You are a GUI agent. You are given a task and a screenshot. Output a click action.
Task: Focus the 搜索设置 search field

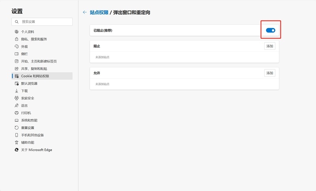point(42,22)
